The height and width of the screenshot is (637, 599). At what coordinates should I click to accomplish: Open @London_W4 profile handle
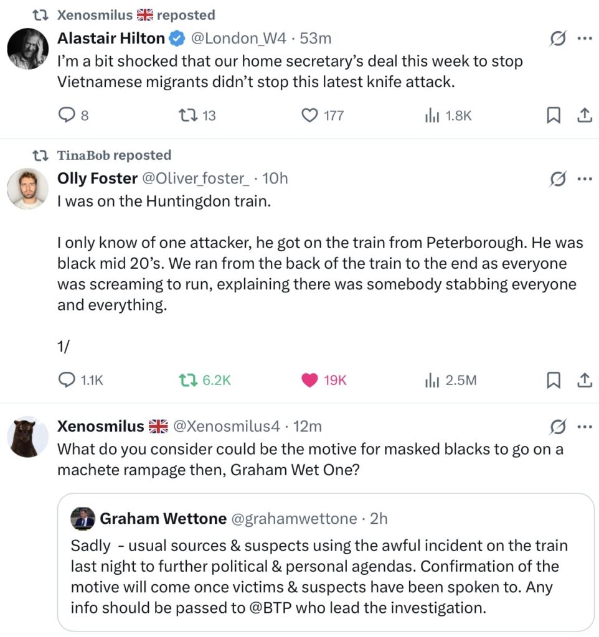[x=237, y=39]
